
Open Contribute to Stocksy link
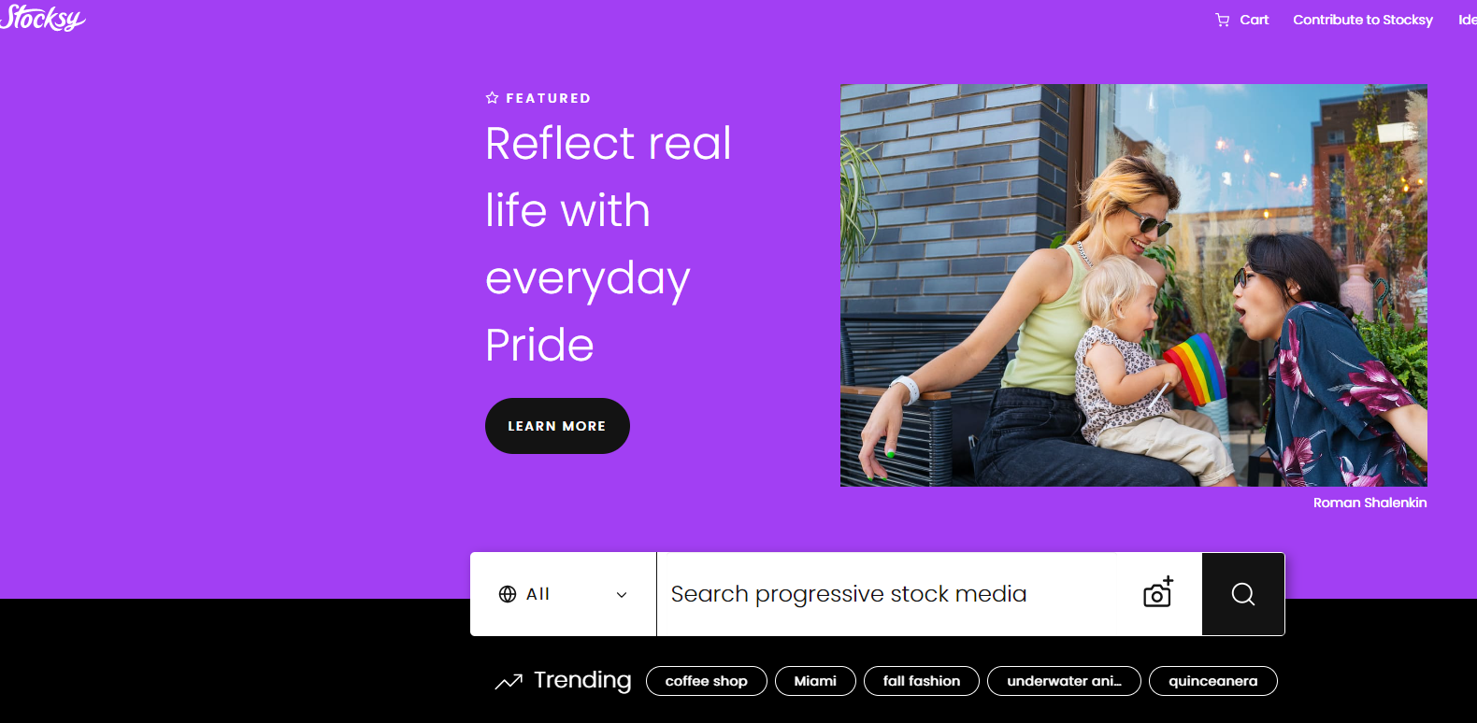pos(1363,20)
